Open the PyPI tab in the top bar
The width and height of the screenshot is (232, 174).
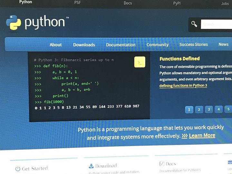coord(177,3)
